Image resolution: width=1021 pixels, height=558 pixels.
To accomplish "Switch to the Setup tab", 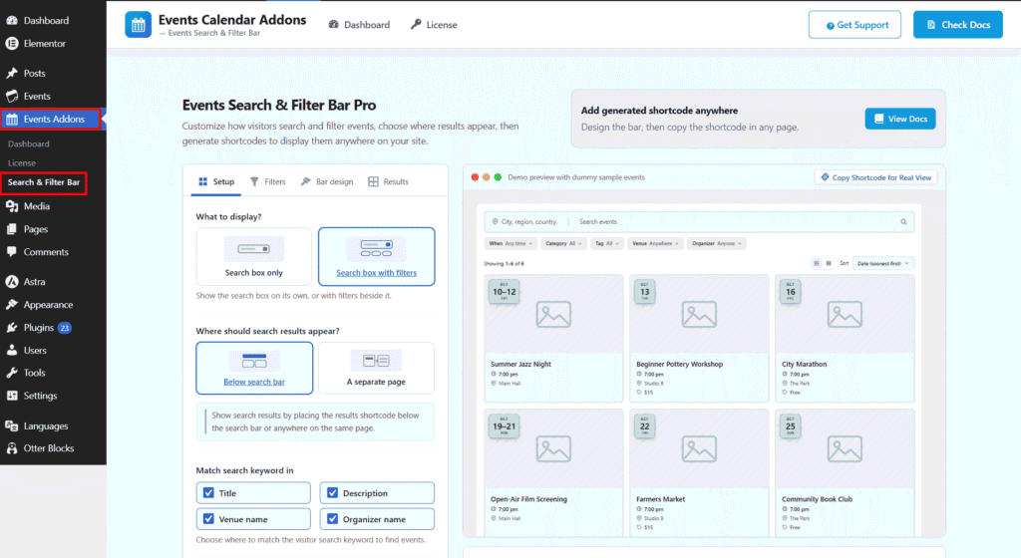I will click(x=216, y=181).
